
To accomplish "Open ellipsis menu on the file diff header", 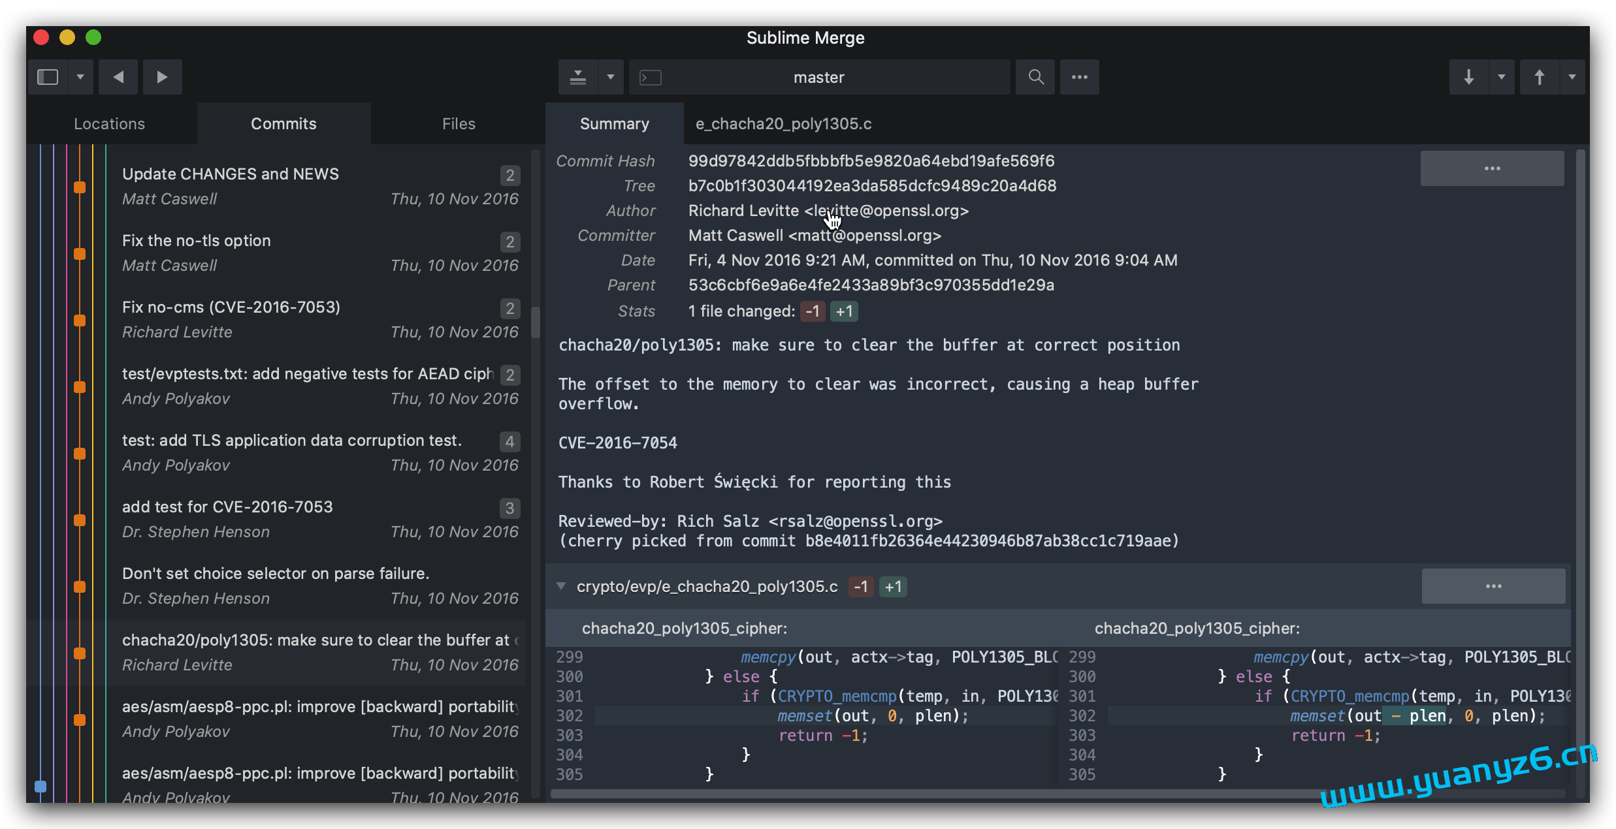I will [x=1493, y=586].
